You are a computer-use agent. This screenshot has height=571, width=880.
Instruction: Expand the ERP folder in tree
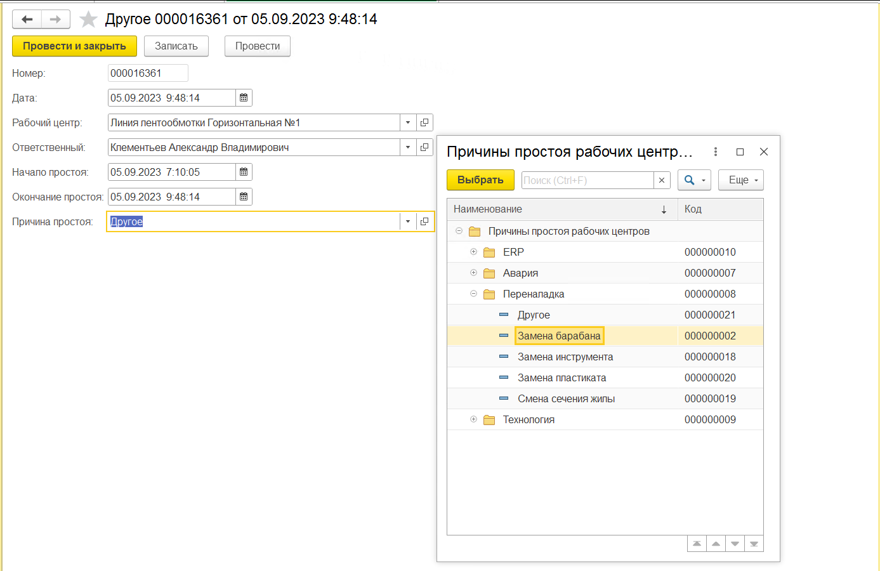473,252
